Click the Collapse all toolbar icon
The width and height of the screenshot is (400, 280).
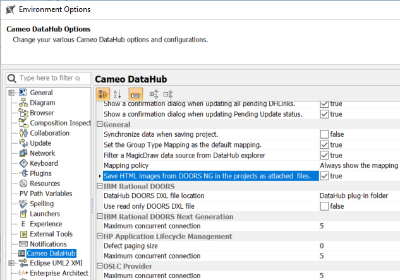(167, 94)
